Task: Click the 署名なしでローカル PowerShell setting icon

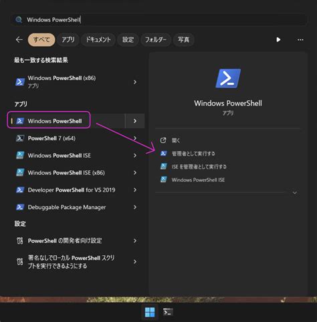Action: pos(20,262)
